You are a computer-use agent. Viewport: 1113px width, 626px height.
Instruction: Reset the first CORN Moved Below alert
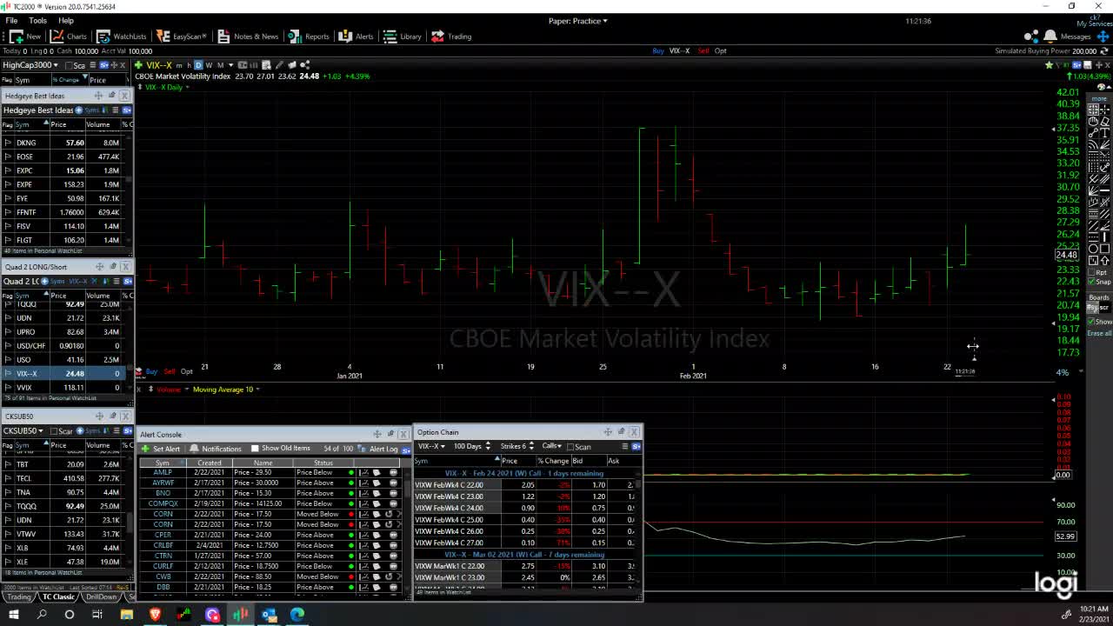(x=388, y=514)
